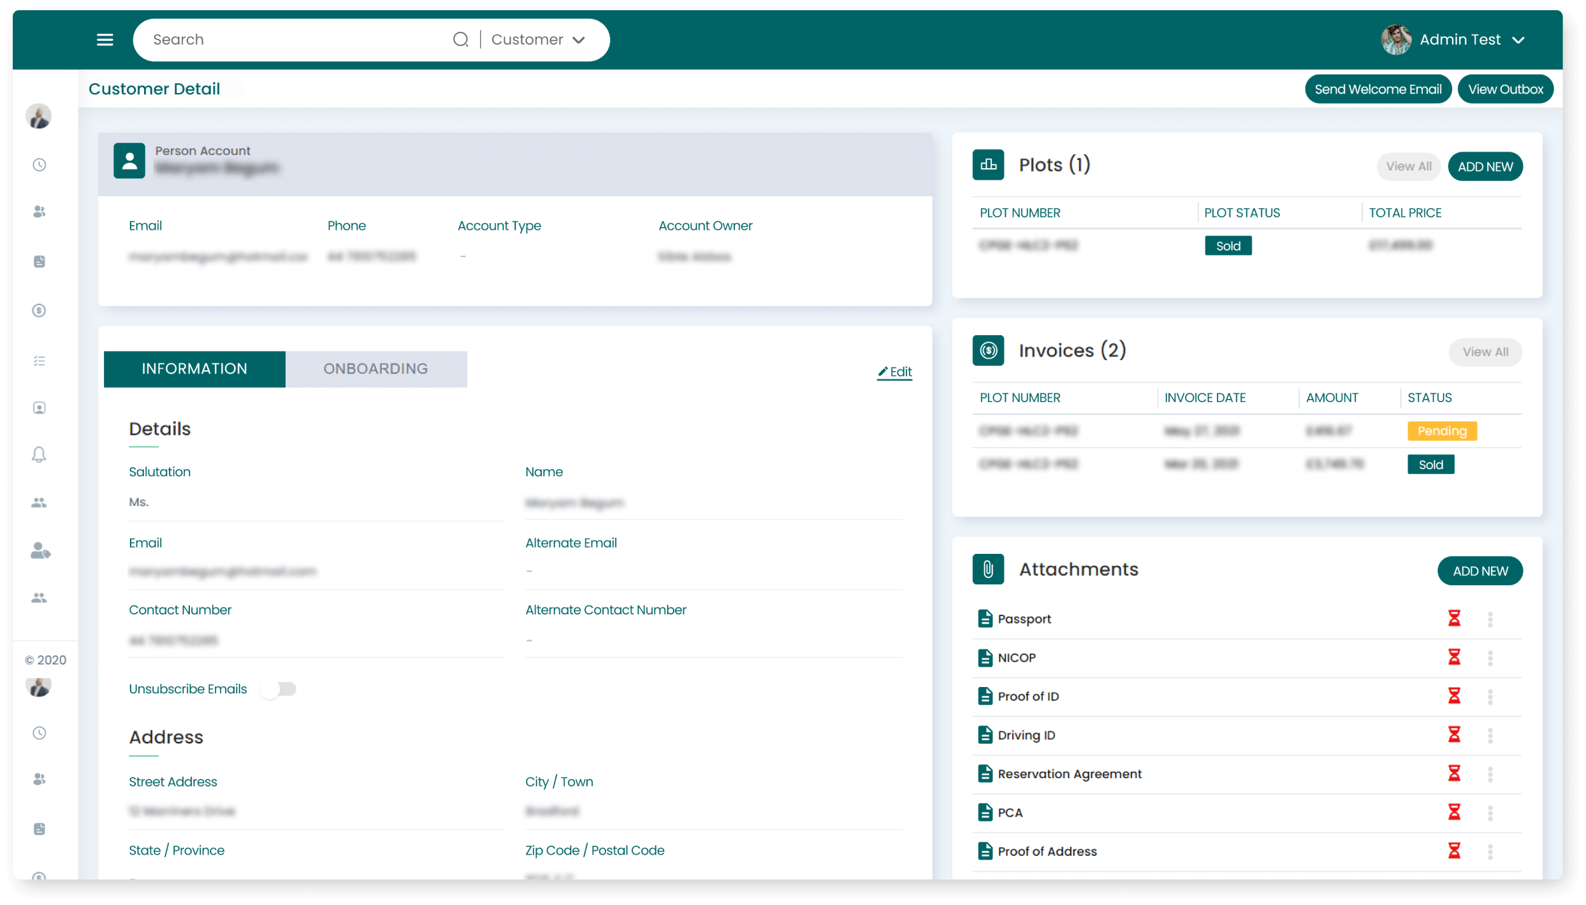The height and width of the screenshot is (905, 1586).
Task: Click the Plots panel header icon
Action: click(x=988, y=165)
